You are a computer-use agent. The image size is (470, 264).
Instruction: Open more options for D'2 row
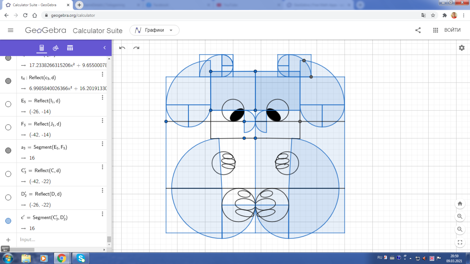103,190
